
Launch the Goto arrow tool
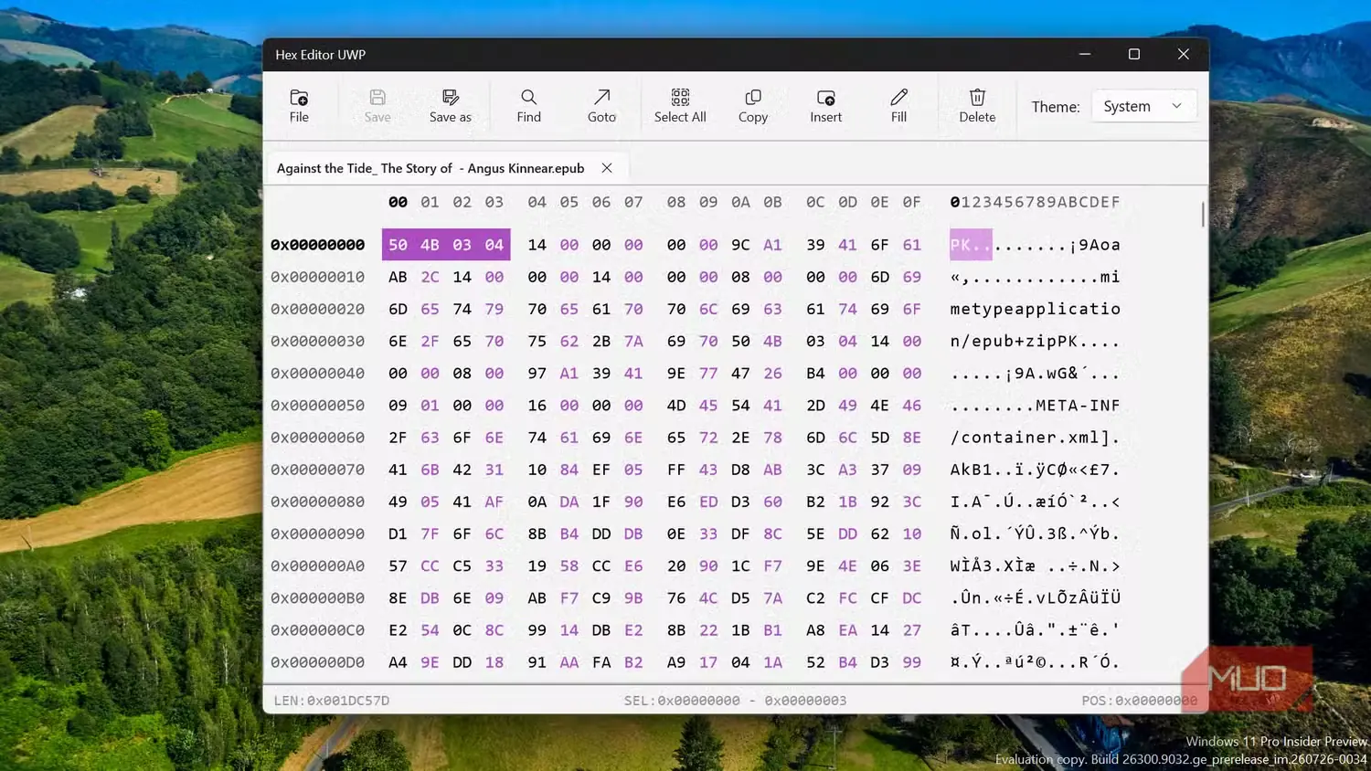pos(601,106)
